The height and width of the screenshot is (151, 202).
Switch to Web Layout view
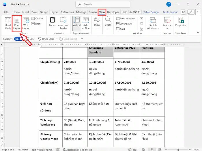tap(26, 23)
